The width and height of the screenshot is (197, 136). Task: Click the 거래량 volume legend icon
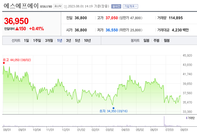tap(187, 118)
